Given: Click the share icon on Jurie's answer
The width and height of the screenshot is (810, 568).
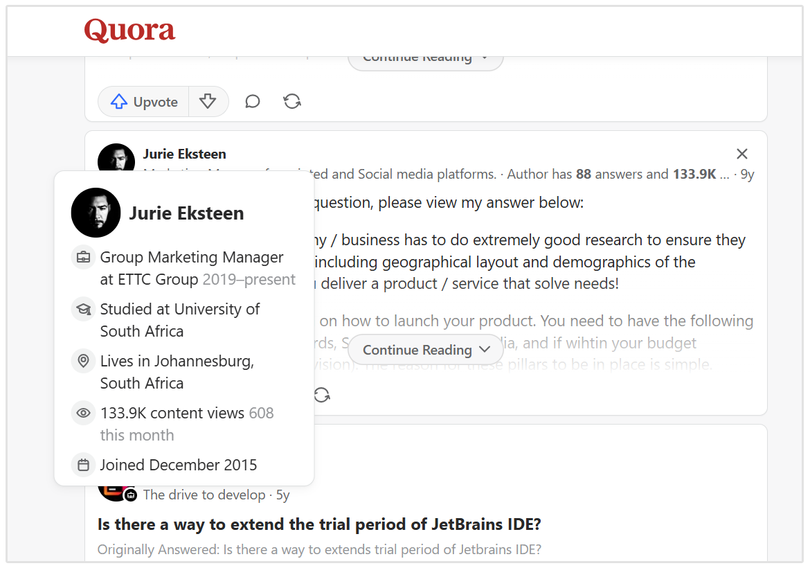Looking at the screenshot, I should [x=321, y=394].
